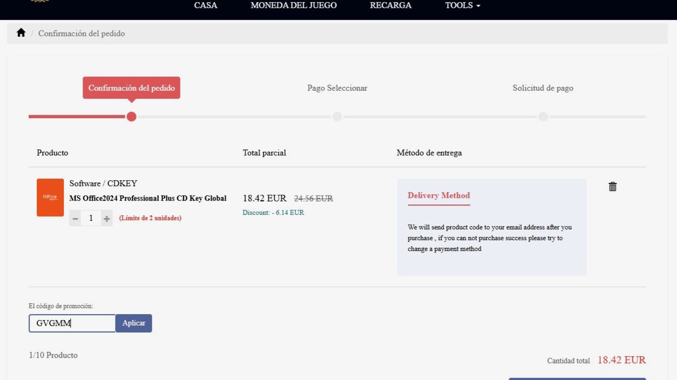This screenshot has height=380, width=677.
Task: Delete the product with the trash icon
Action: (x=612, y=187)
